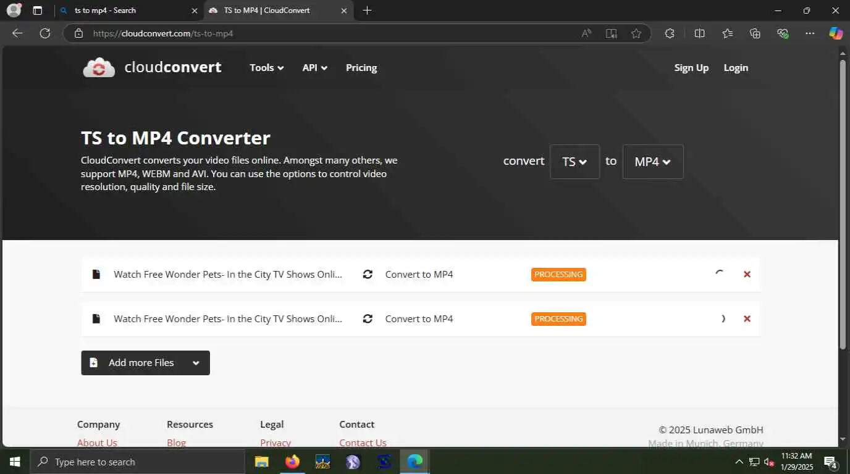The image size is (850, 474).
Task: Open Read aloud from the address bar
Action: pyautogui.click(x=587, y=33)
